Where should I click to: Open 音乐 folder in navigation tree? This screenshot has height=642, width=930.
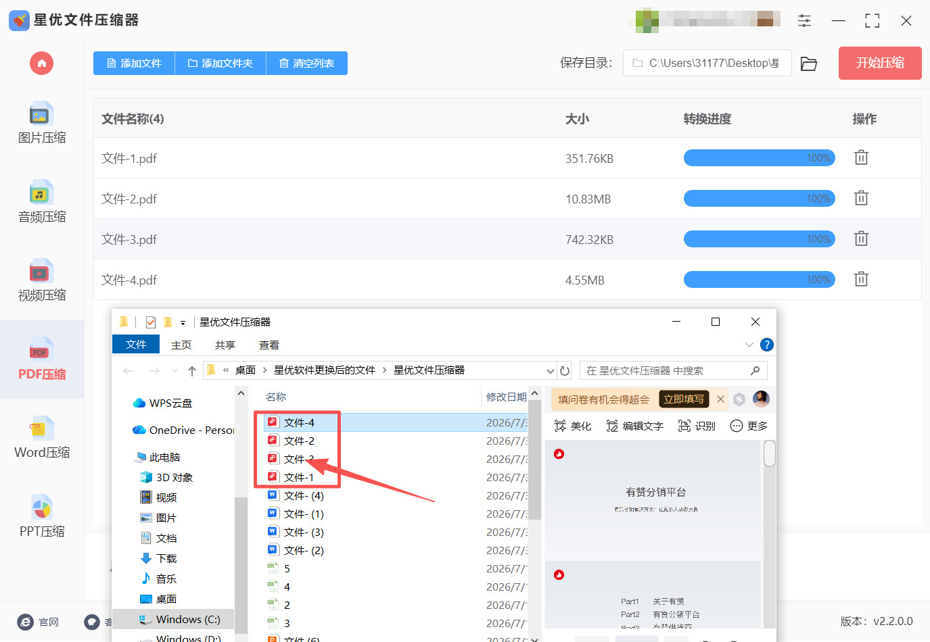(158, 578)
